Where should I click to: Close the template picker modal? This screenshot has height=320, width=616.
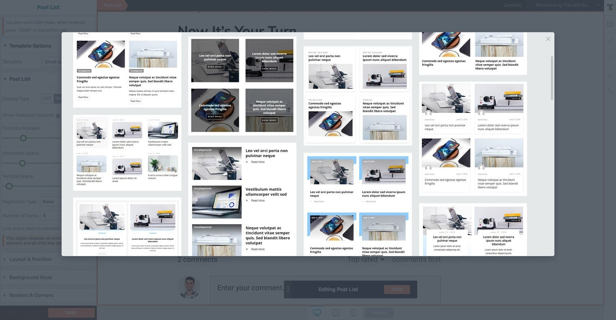[x=548, y=39]
